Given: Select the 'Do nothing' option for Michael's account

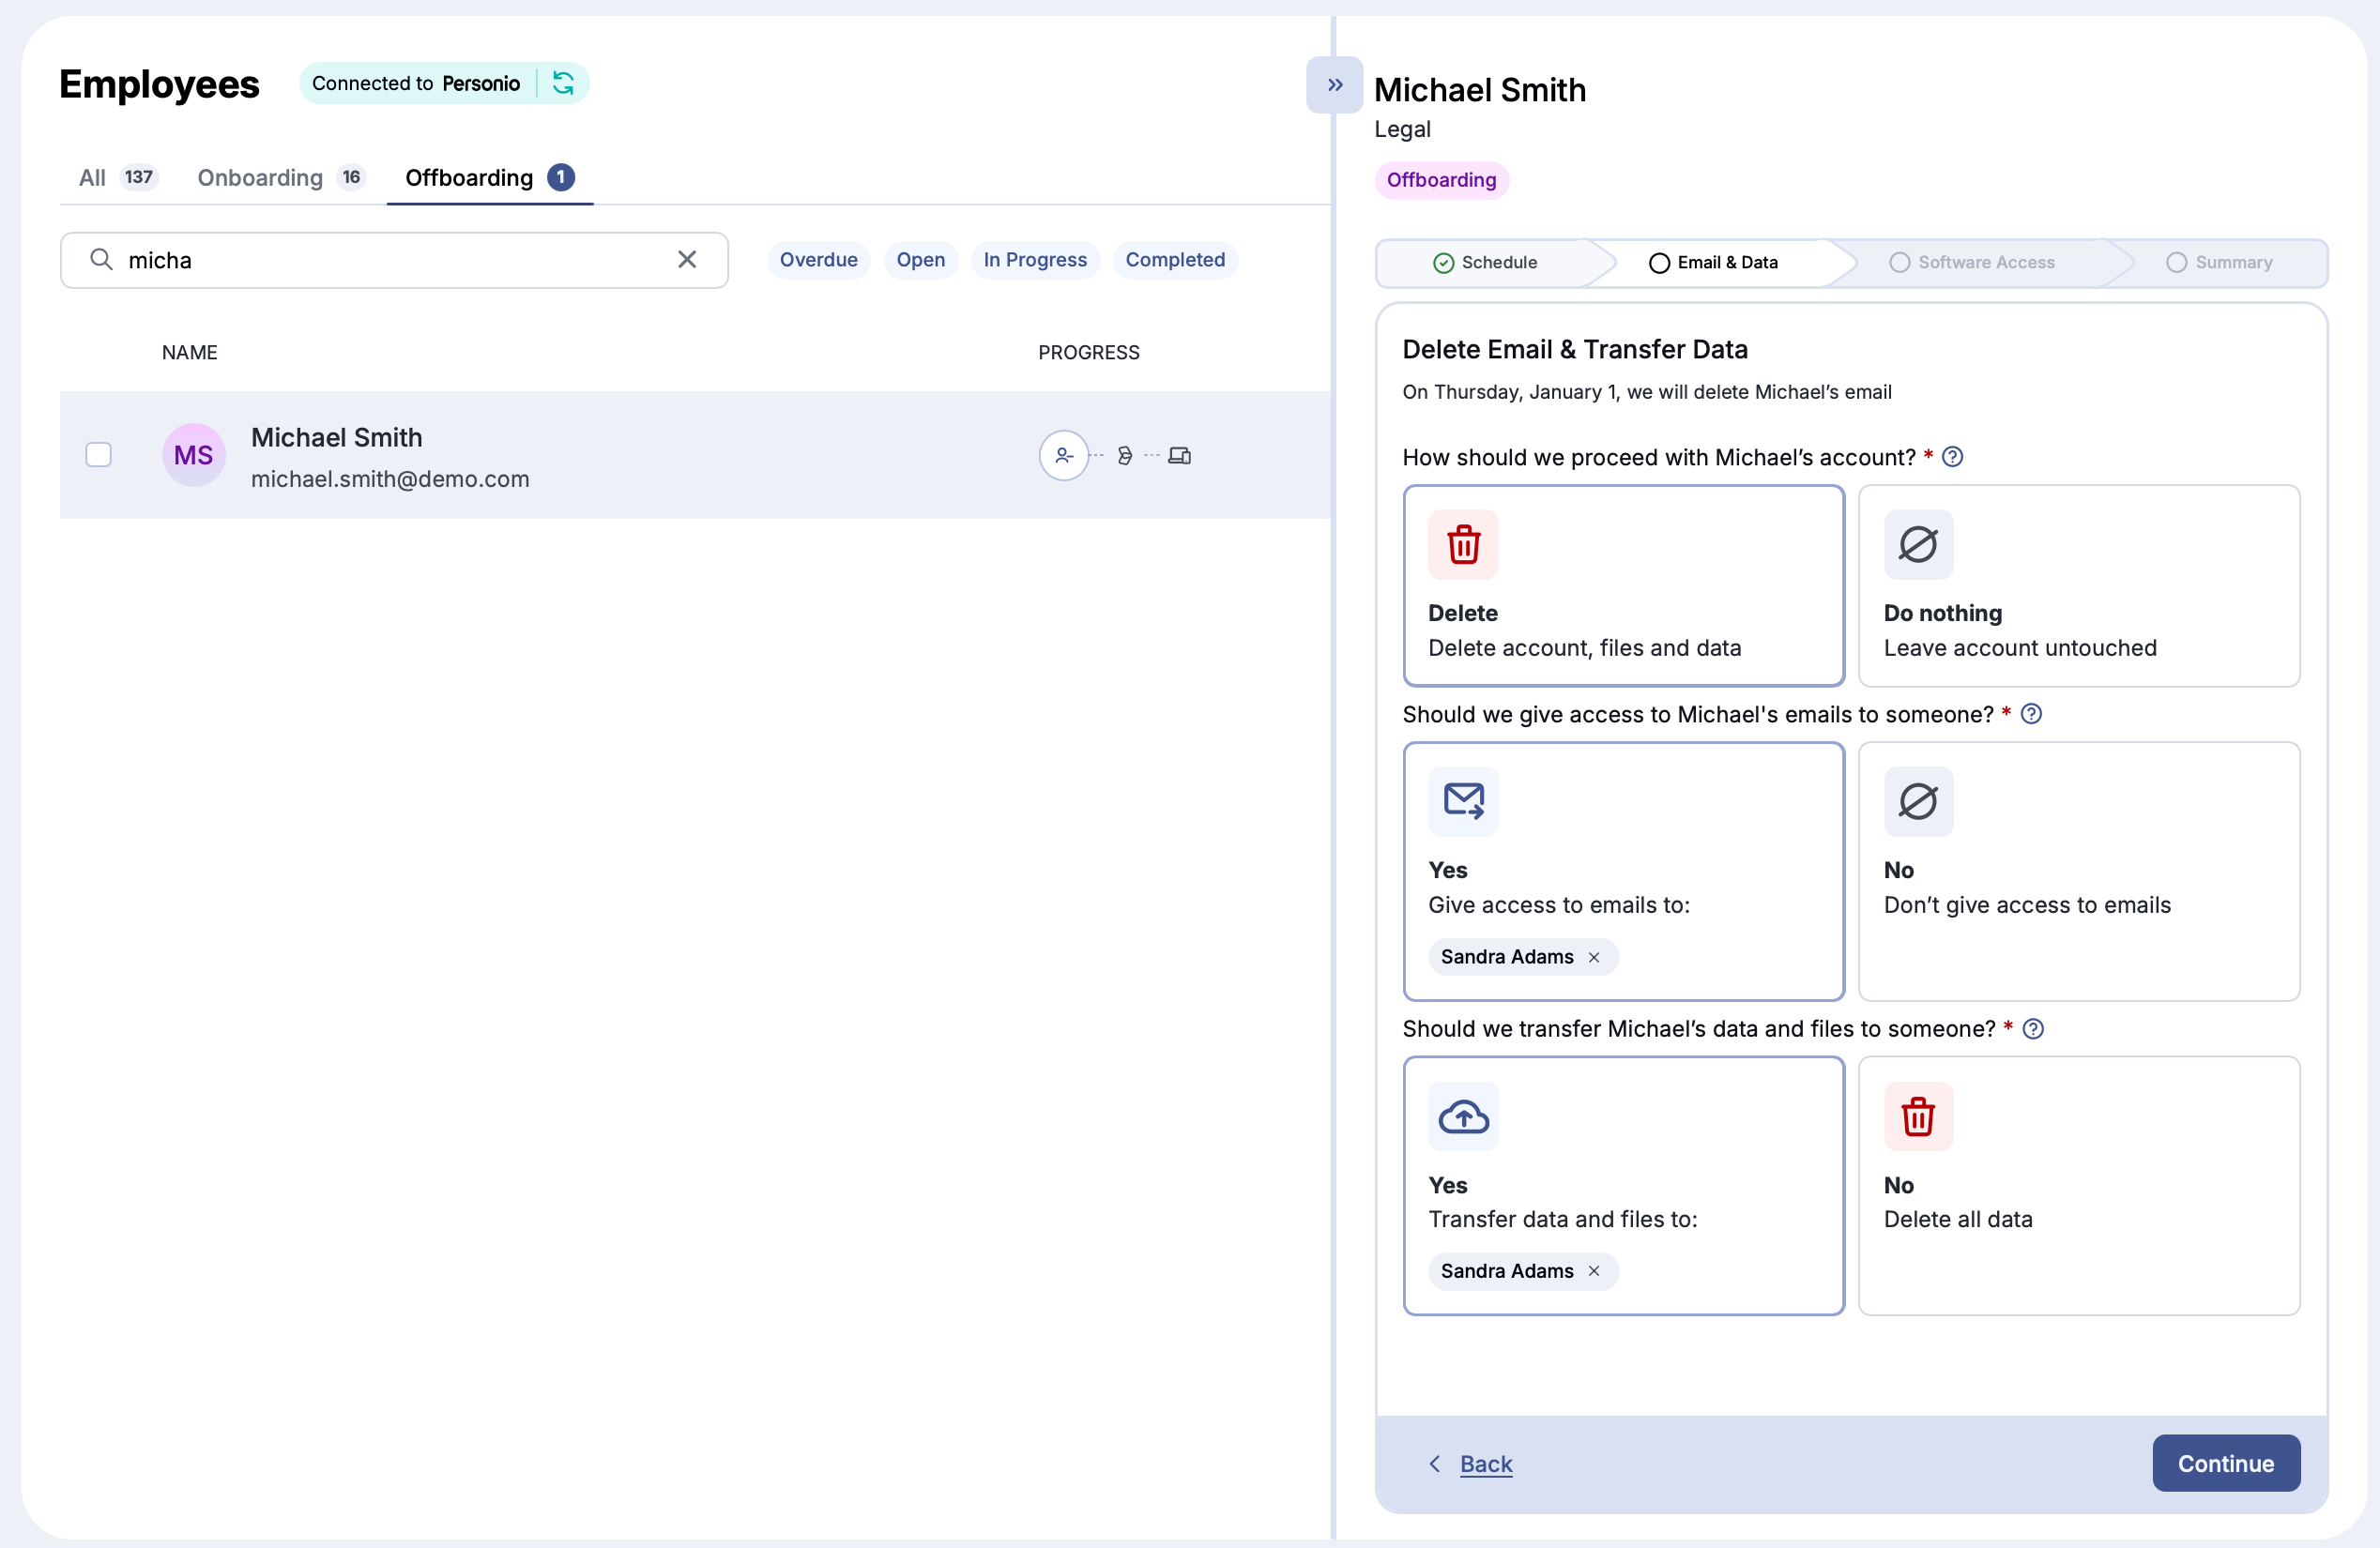Looking at the screenshot, I should coord(2080,585).
